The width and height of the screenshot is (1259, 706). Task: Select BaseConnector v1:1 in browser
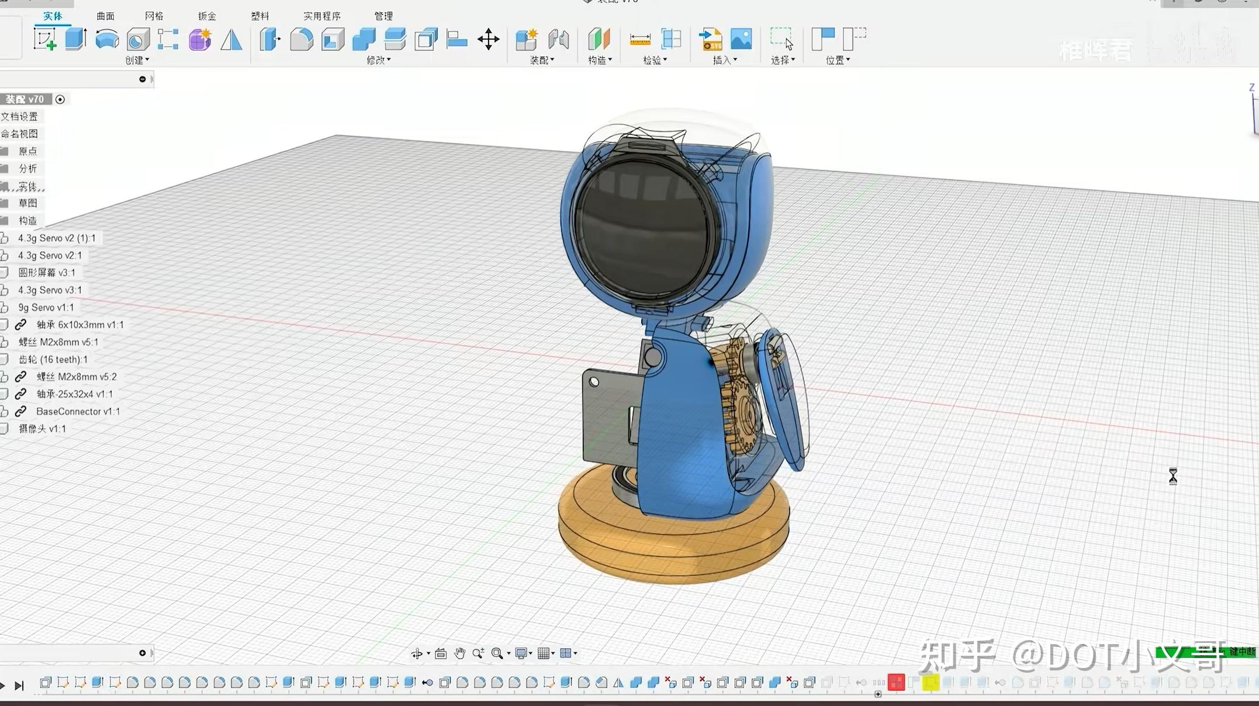pos(78,412)
